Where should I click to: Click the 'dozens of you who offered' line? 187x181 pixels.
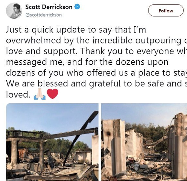click(x=96, y=73)
